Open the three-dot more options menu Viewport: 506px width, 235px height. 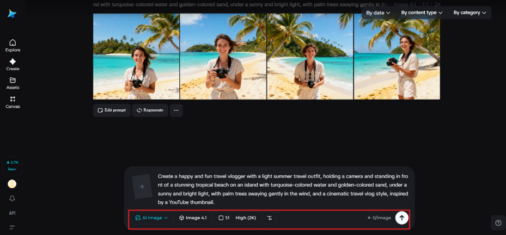[176, 110]
